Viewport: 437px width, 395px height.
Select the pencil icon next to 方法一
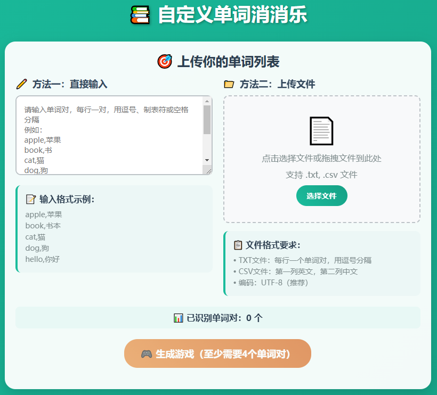pos(21,84)
